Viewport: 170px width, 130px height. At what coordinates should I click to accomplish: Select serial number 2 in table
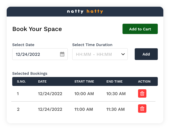tap(18, 109)
